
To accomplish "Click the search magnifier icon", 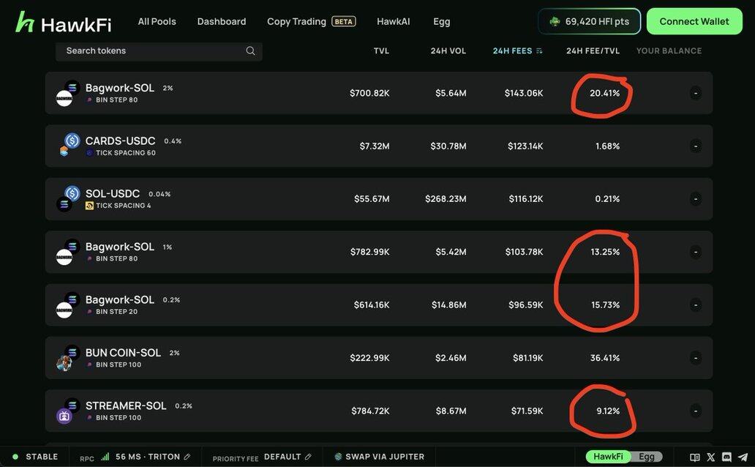I will (250, 51).
